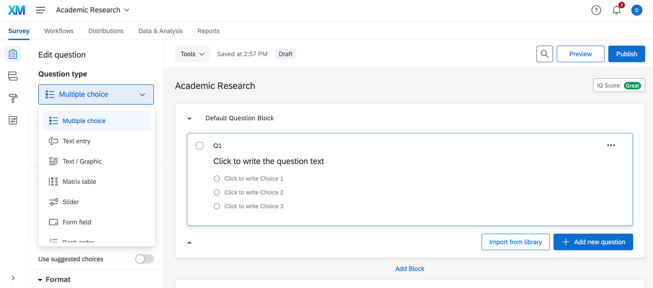
Task: Open the Survey flow panel icon
Action: [x=13, y=76]
